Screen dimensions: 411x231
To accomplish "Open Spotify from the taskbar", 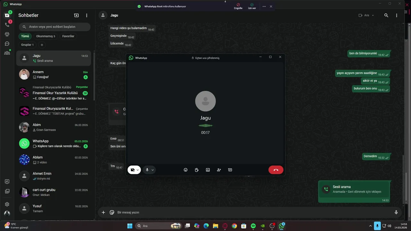I will 253,226.
